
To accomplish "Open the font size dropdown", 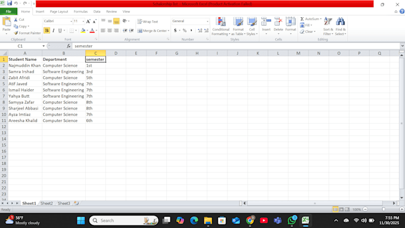I will (83, 21).
